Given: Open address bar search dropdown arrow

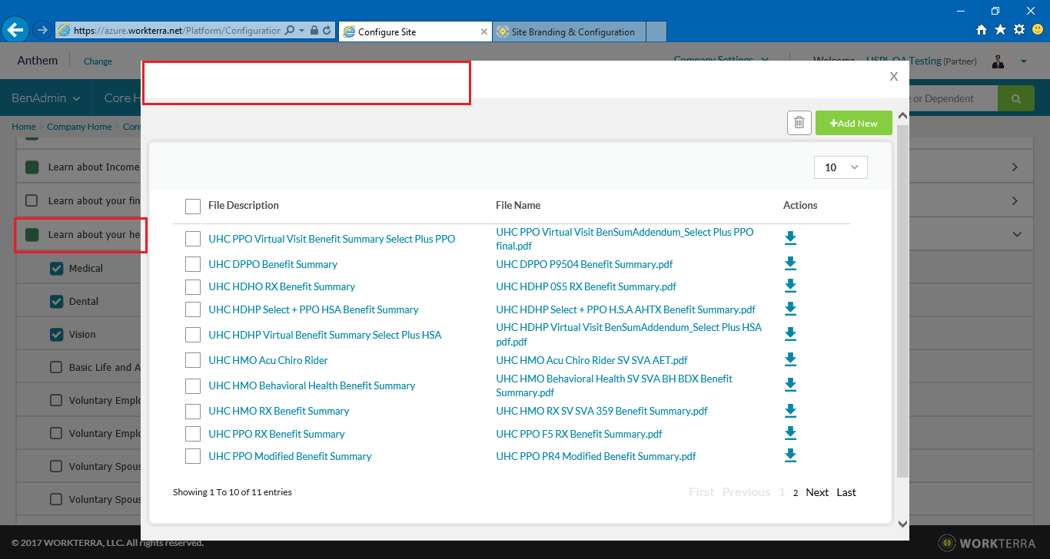Looking at the screenshot, I should (302, 31).
